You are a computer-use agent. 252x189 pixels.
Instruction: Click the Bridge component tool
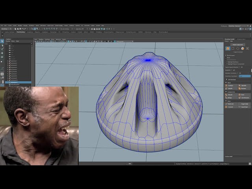tap(231, 98)
